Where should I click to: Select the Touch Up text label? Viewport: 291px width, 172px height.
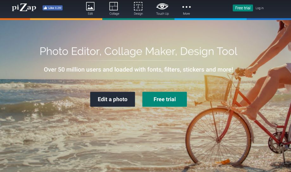(162, 14)
